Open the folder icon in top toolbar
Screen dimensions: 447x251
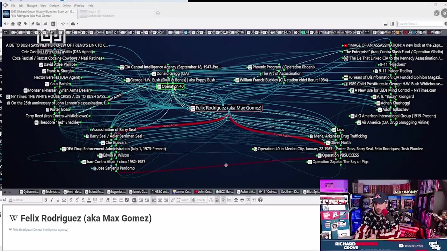[38, 24]
